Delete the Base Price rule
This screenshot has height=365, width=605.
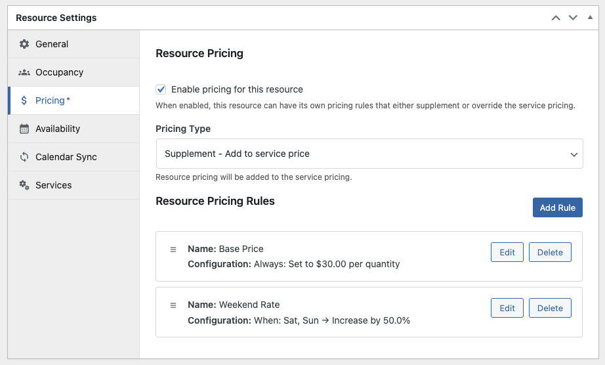coord(550,252)
